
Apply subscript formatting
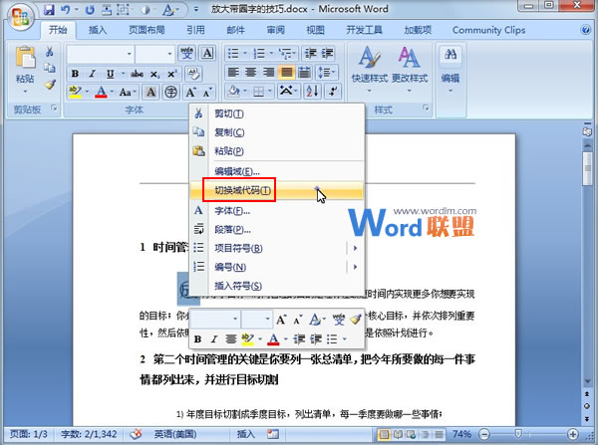(x=154, y=74)
